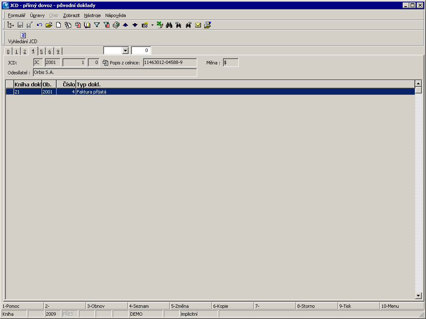Click the notepad with pencil icon
This screenshot has width=426, height=319.
coord(208,25)
